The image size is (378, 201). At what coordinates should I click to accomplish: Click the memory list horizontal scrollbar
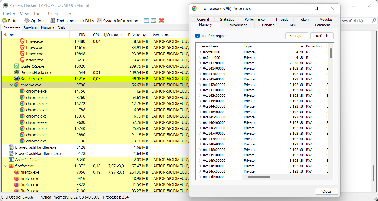(x=259, y=177)
